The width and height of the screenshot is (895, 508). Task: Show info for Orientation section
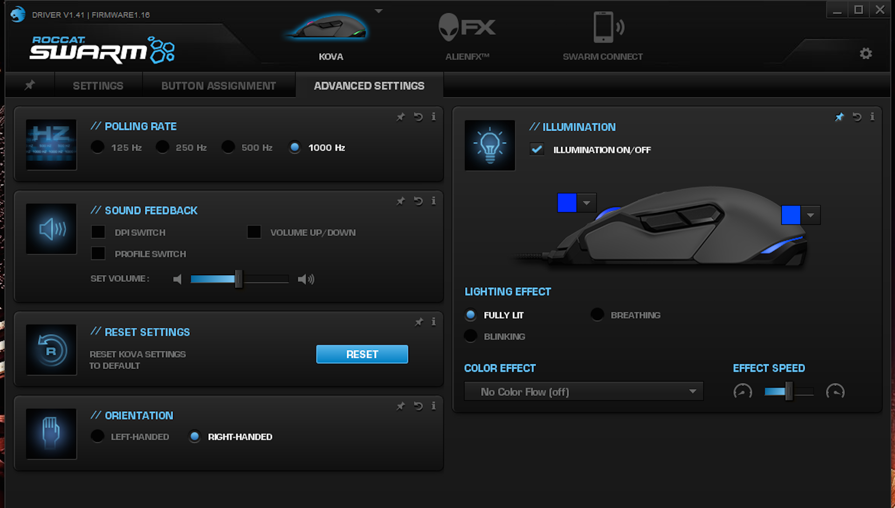[434, 406]
